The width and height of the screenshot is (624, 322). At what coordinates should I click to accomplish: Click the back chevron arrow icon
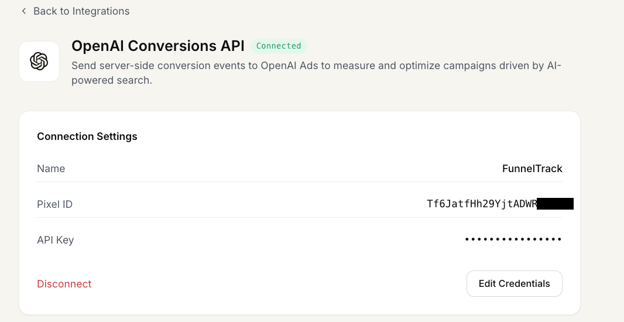click(24, 11)
